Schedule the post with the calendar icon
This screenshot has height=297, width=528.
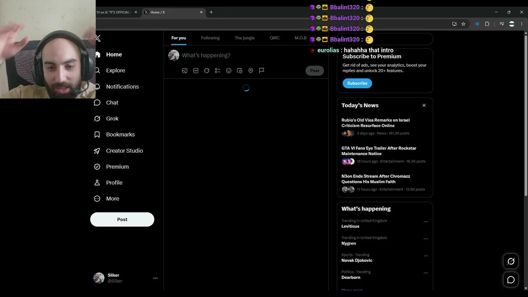tap(240, 71)
